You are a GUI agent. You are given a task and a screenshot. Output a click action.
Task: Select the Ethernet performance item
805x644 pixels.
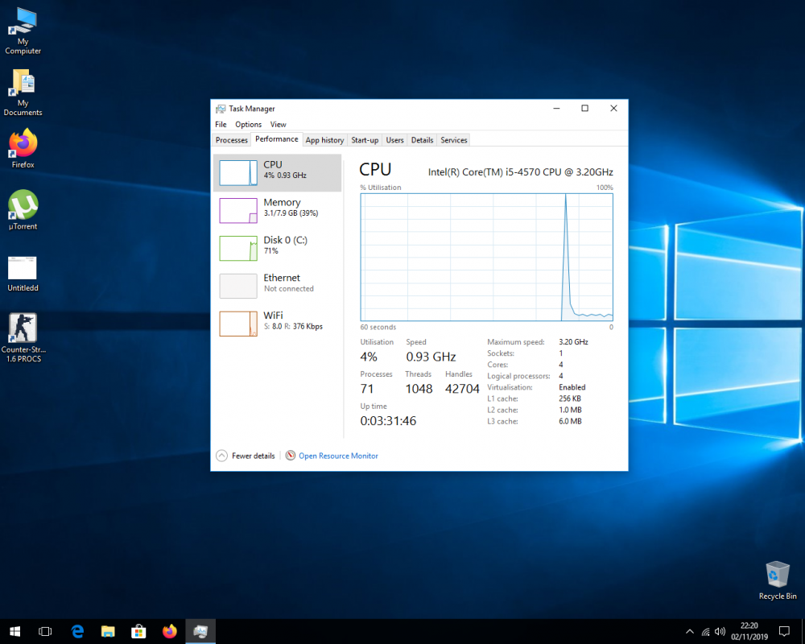click(x=277, y=286)
